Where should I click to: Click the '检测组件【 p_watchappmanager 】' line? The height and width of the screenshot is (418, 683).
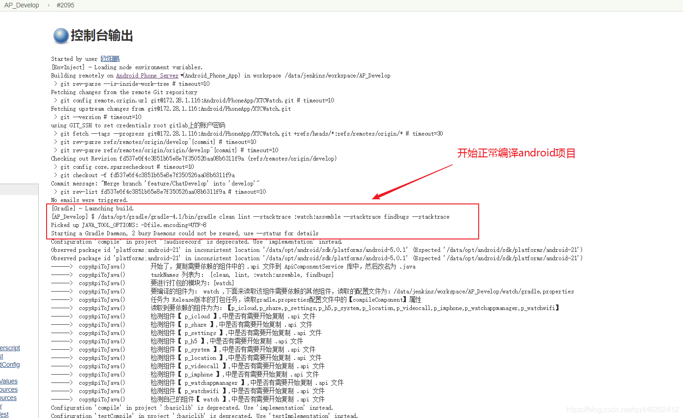pos(197,383)
